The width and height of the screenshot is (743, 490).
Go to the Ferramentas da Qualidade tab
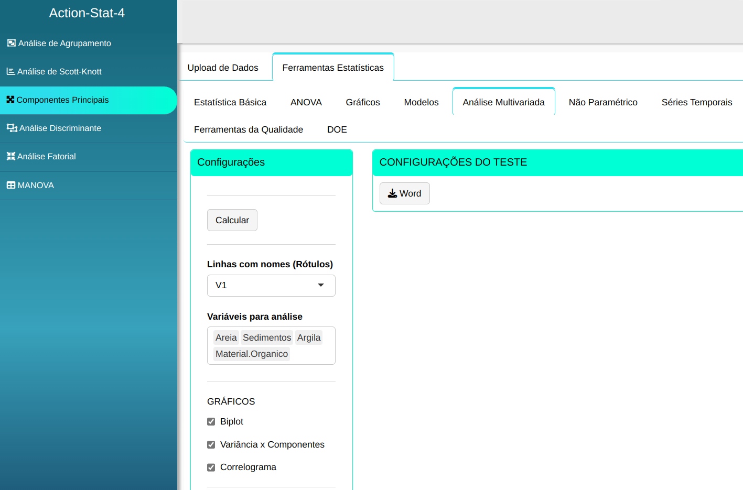(x=249, y=129)
